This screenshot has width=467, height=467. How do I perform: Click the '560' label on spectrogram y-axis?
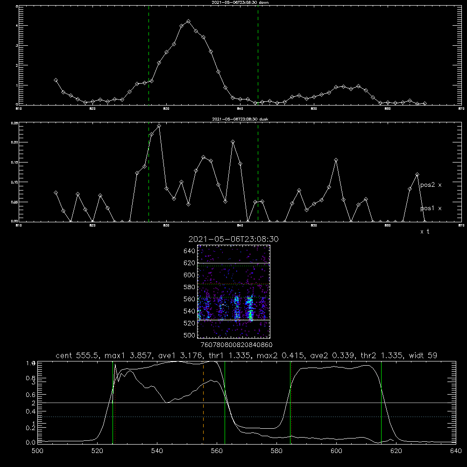point(190,299)
